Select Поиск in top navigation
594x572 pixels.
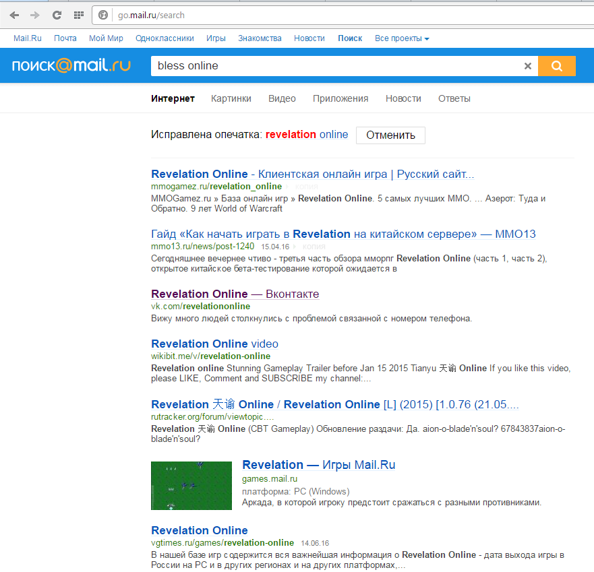350,38
